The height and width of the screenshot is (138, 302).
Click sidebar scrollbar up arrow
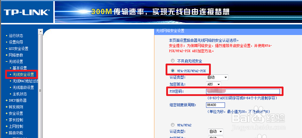pyautogui.click(x=41, y=32)
